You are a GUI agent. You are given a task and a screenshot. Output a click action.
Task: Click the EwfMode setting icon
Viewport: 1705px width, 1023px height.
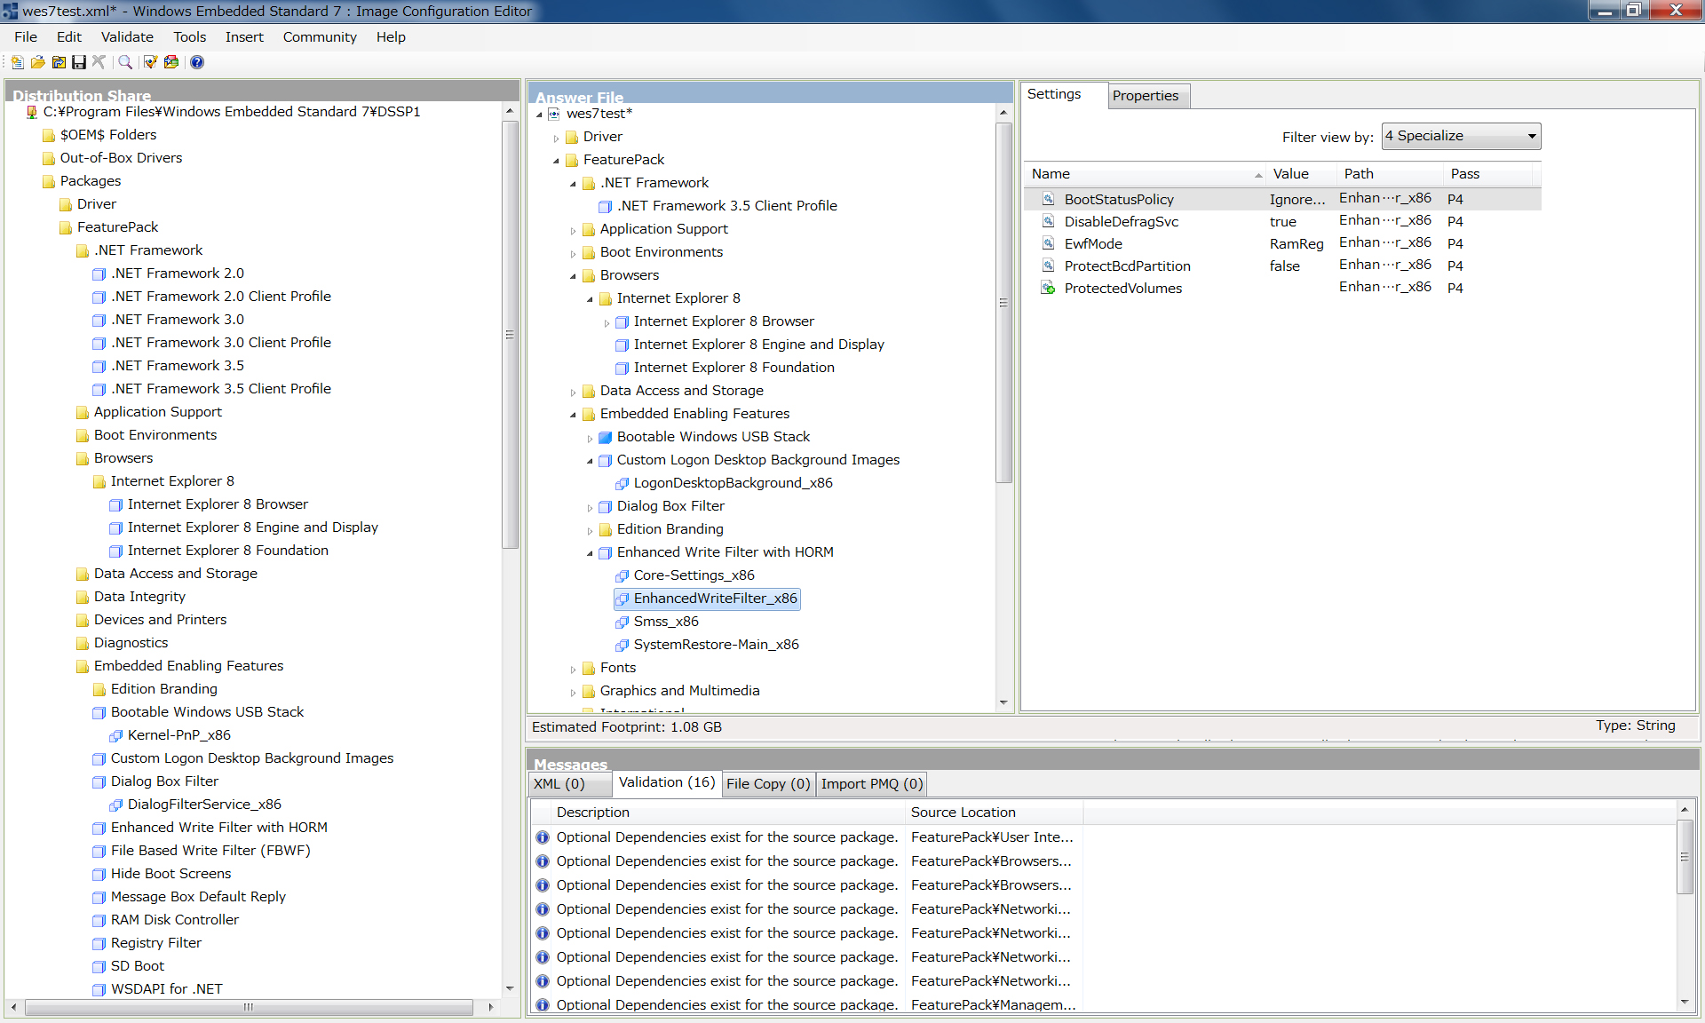tap(1048, 243)
